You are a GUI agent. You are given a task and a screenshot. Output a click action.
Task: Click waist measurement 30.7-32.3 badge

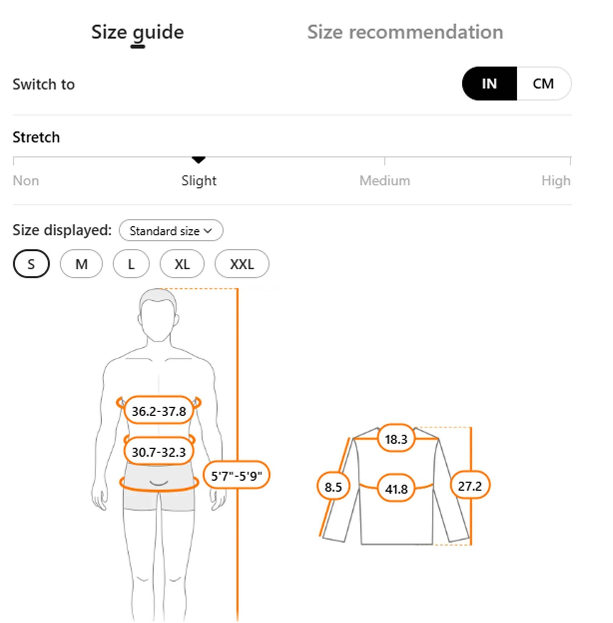point(159,452)
